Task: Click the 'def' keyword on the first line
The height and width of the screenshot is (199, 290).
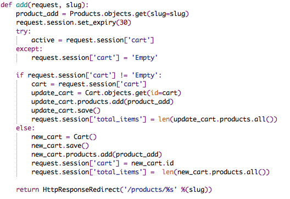Action: (x=6, y=4)
